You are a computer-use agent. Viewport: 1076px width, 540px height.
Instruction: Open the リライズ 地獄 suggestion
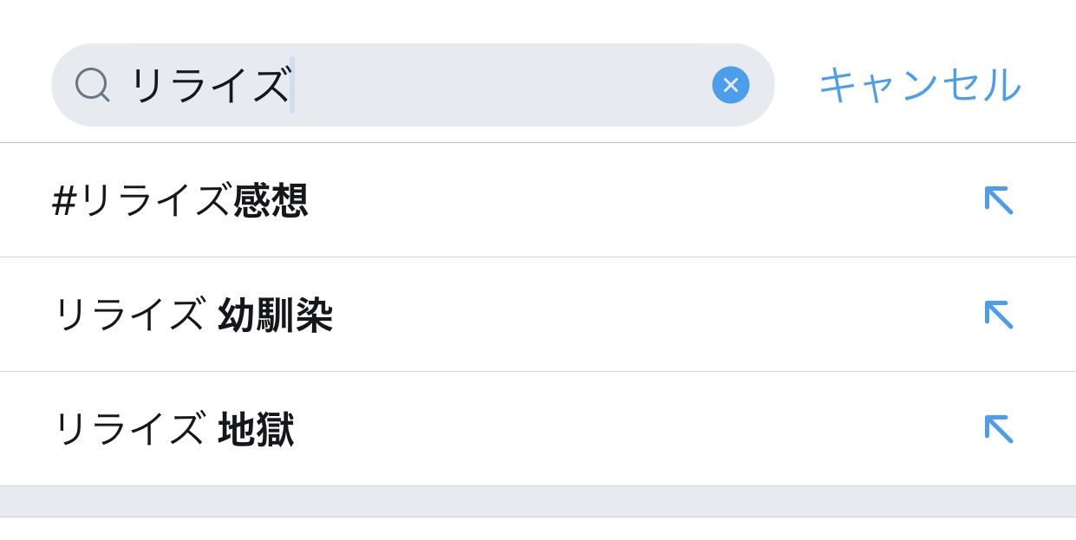(x=173, y=429)
